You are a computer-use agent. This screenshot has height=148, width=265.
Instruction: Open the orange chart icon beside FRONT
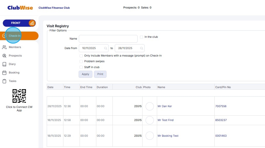tap(32, 23)
